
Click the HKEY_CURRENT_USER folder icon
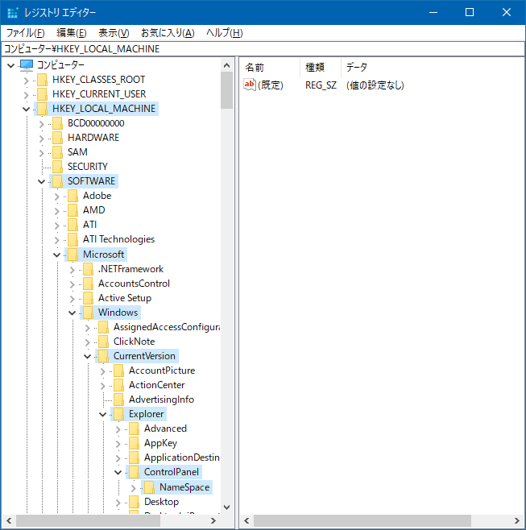pos(42,94)
